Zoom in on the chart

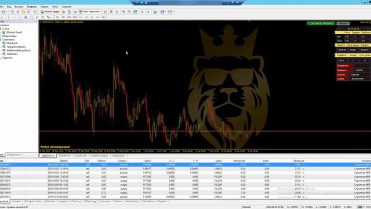(123, 12)
